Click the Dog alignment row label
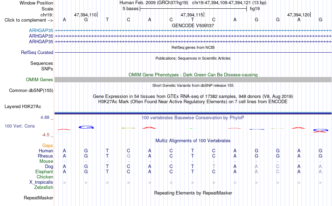The image size is (332, 206). point(49,167)
